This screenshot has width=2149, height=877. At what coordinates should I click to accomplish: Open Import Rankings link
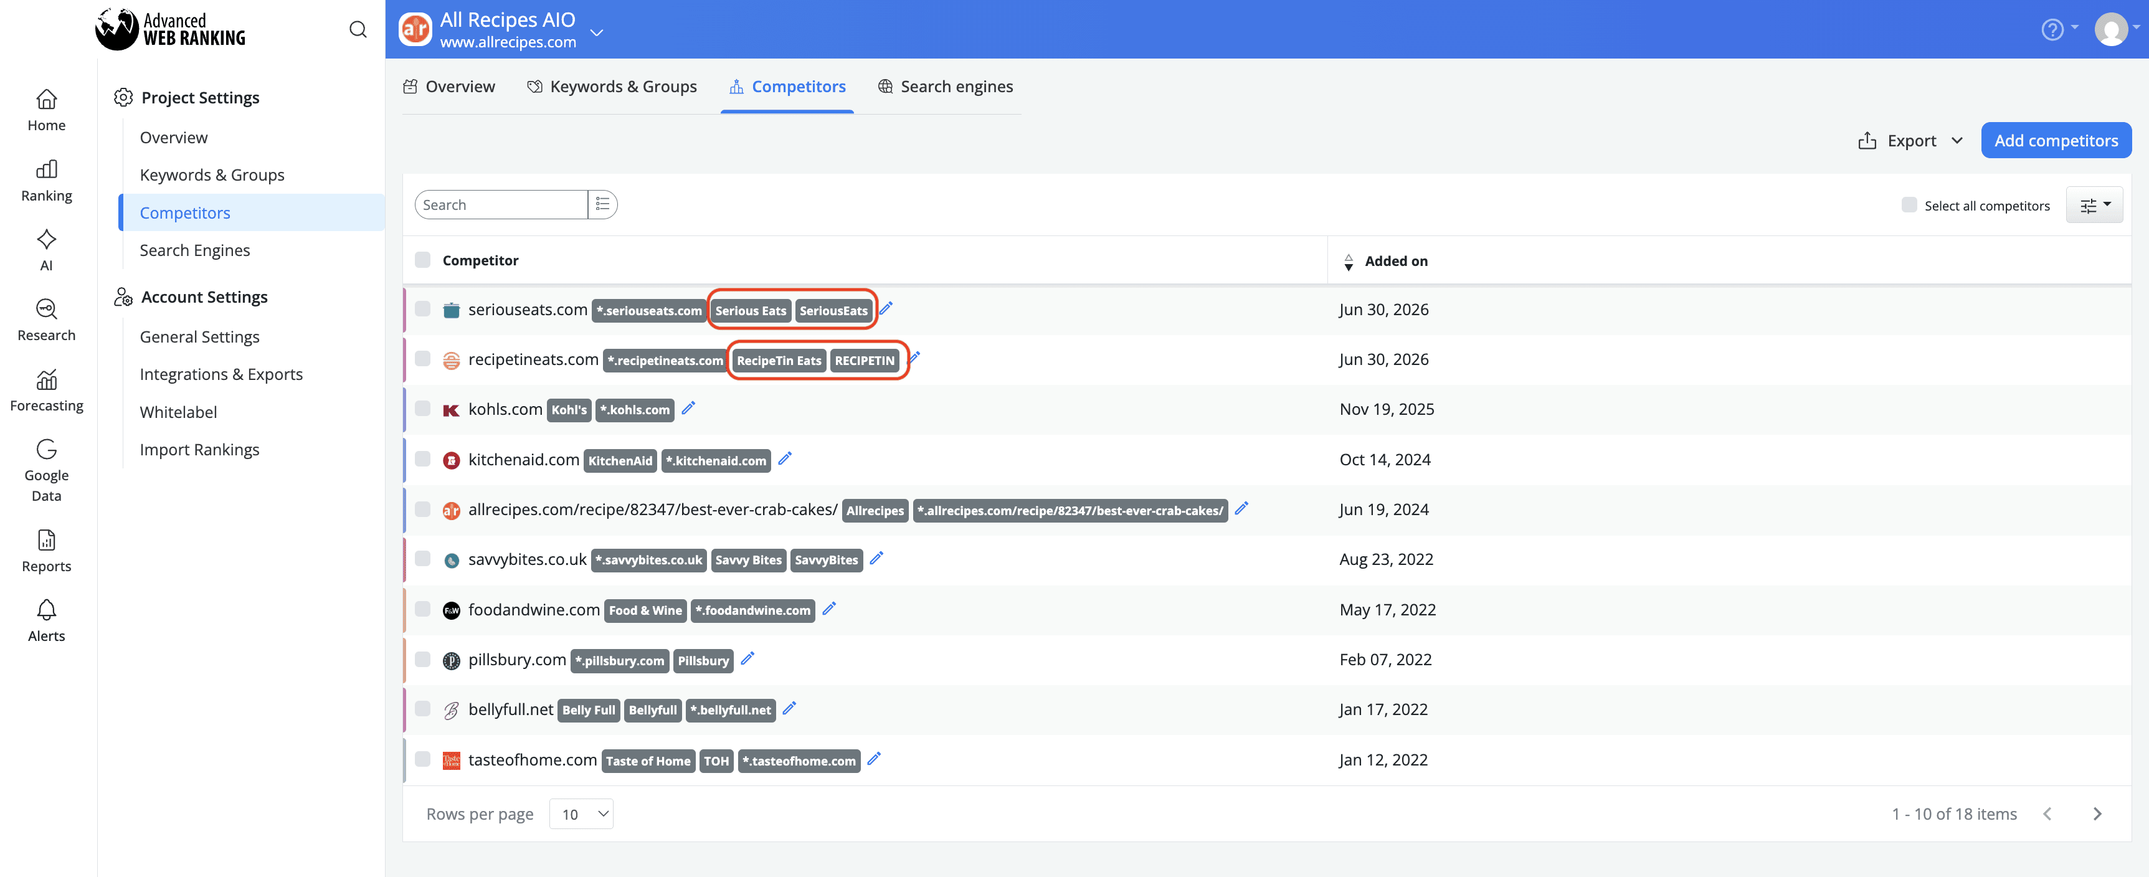pos(199,450)
